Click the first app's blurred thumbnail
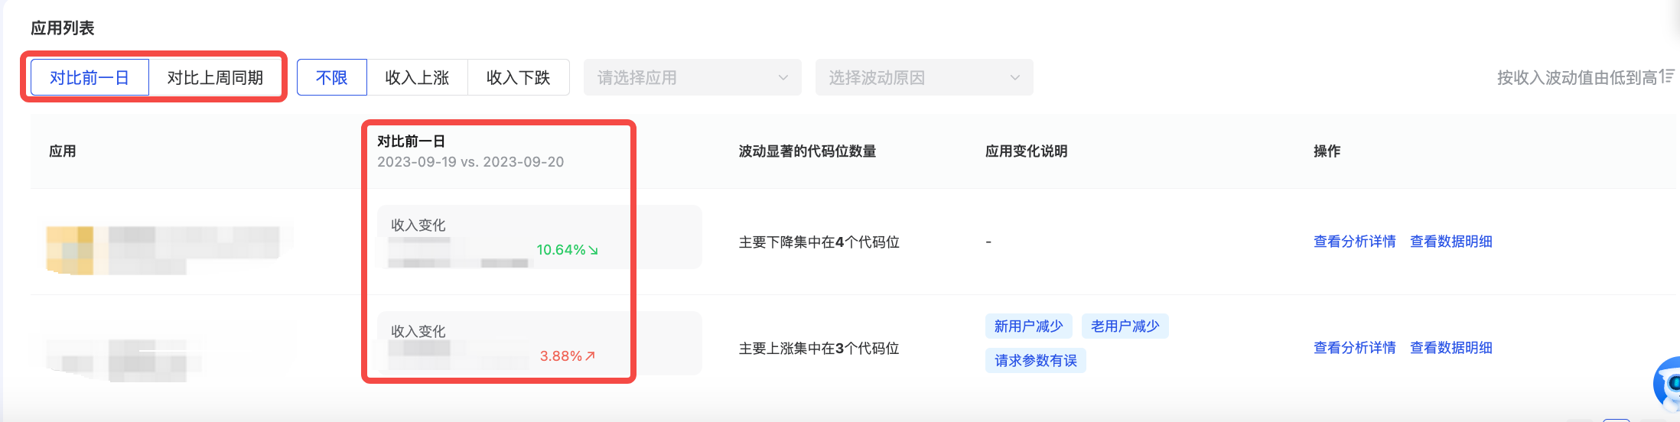1680x422 pixels. point(70,249)
